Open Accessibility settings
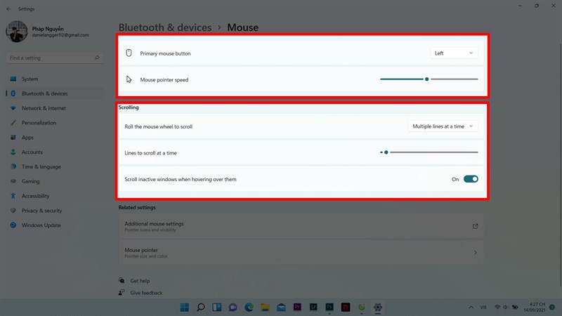 pos(55,196)
